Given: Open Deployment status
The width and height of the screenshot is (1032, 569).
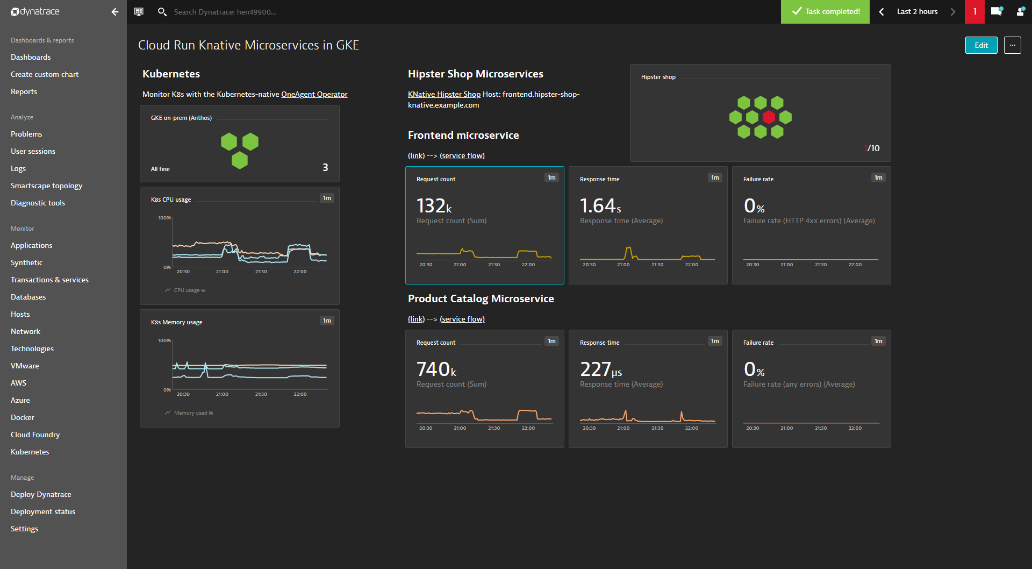Looking at the screenshot, I should pos(43,511).
